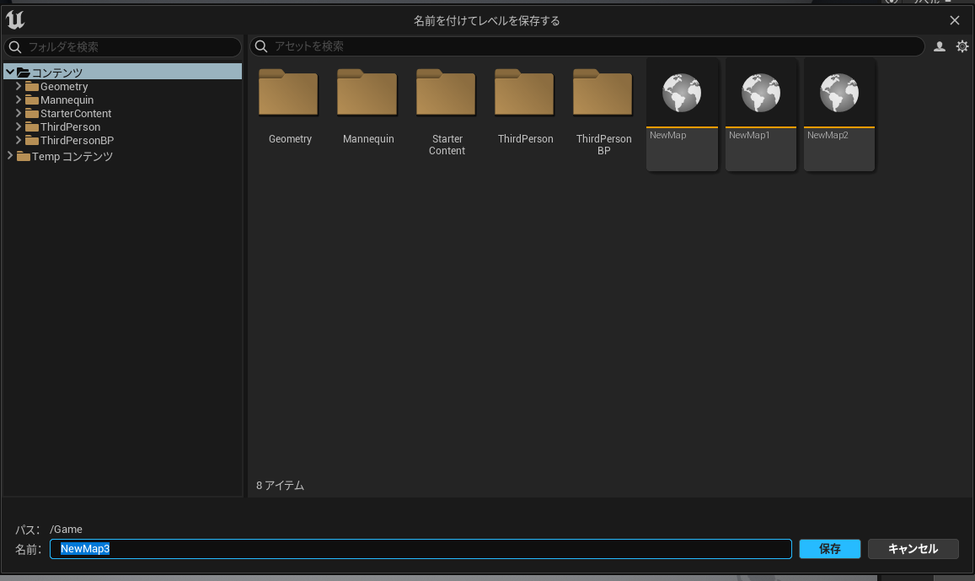The image size is (975, 581).
Task: Open the Mannequin folder thumbnail
Action: coord(367,93)
